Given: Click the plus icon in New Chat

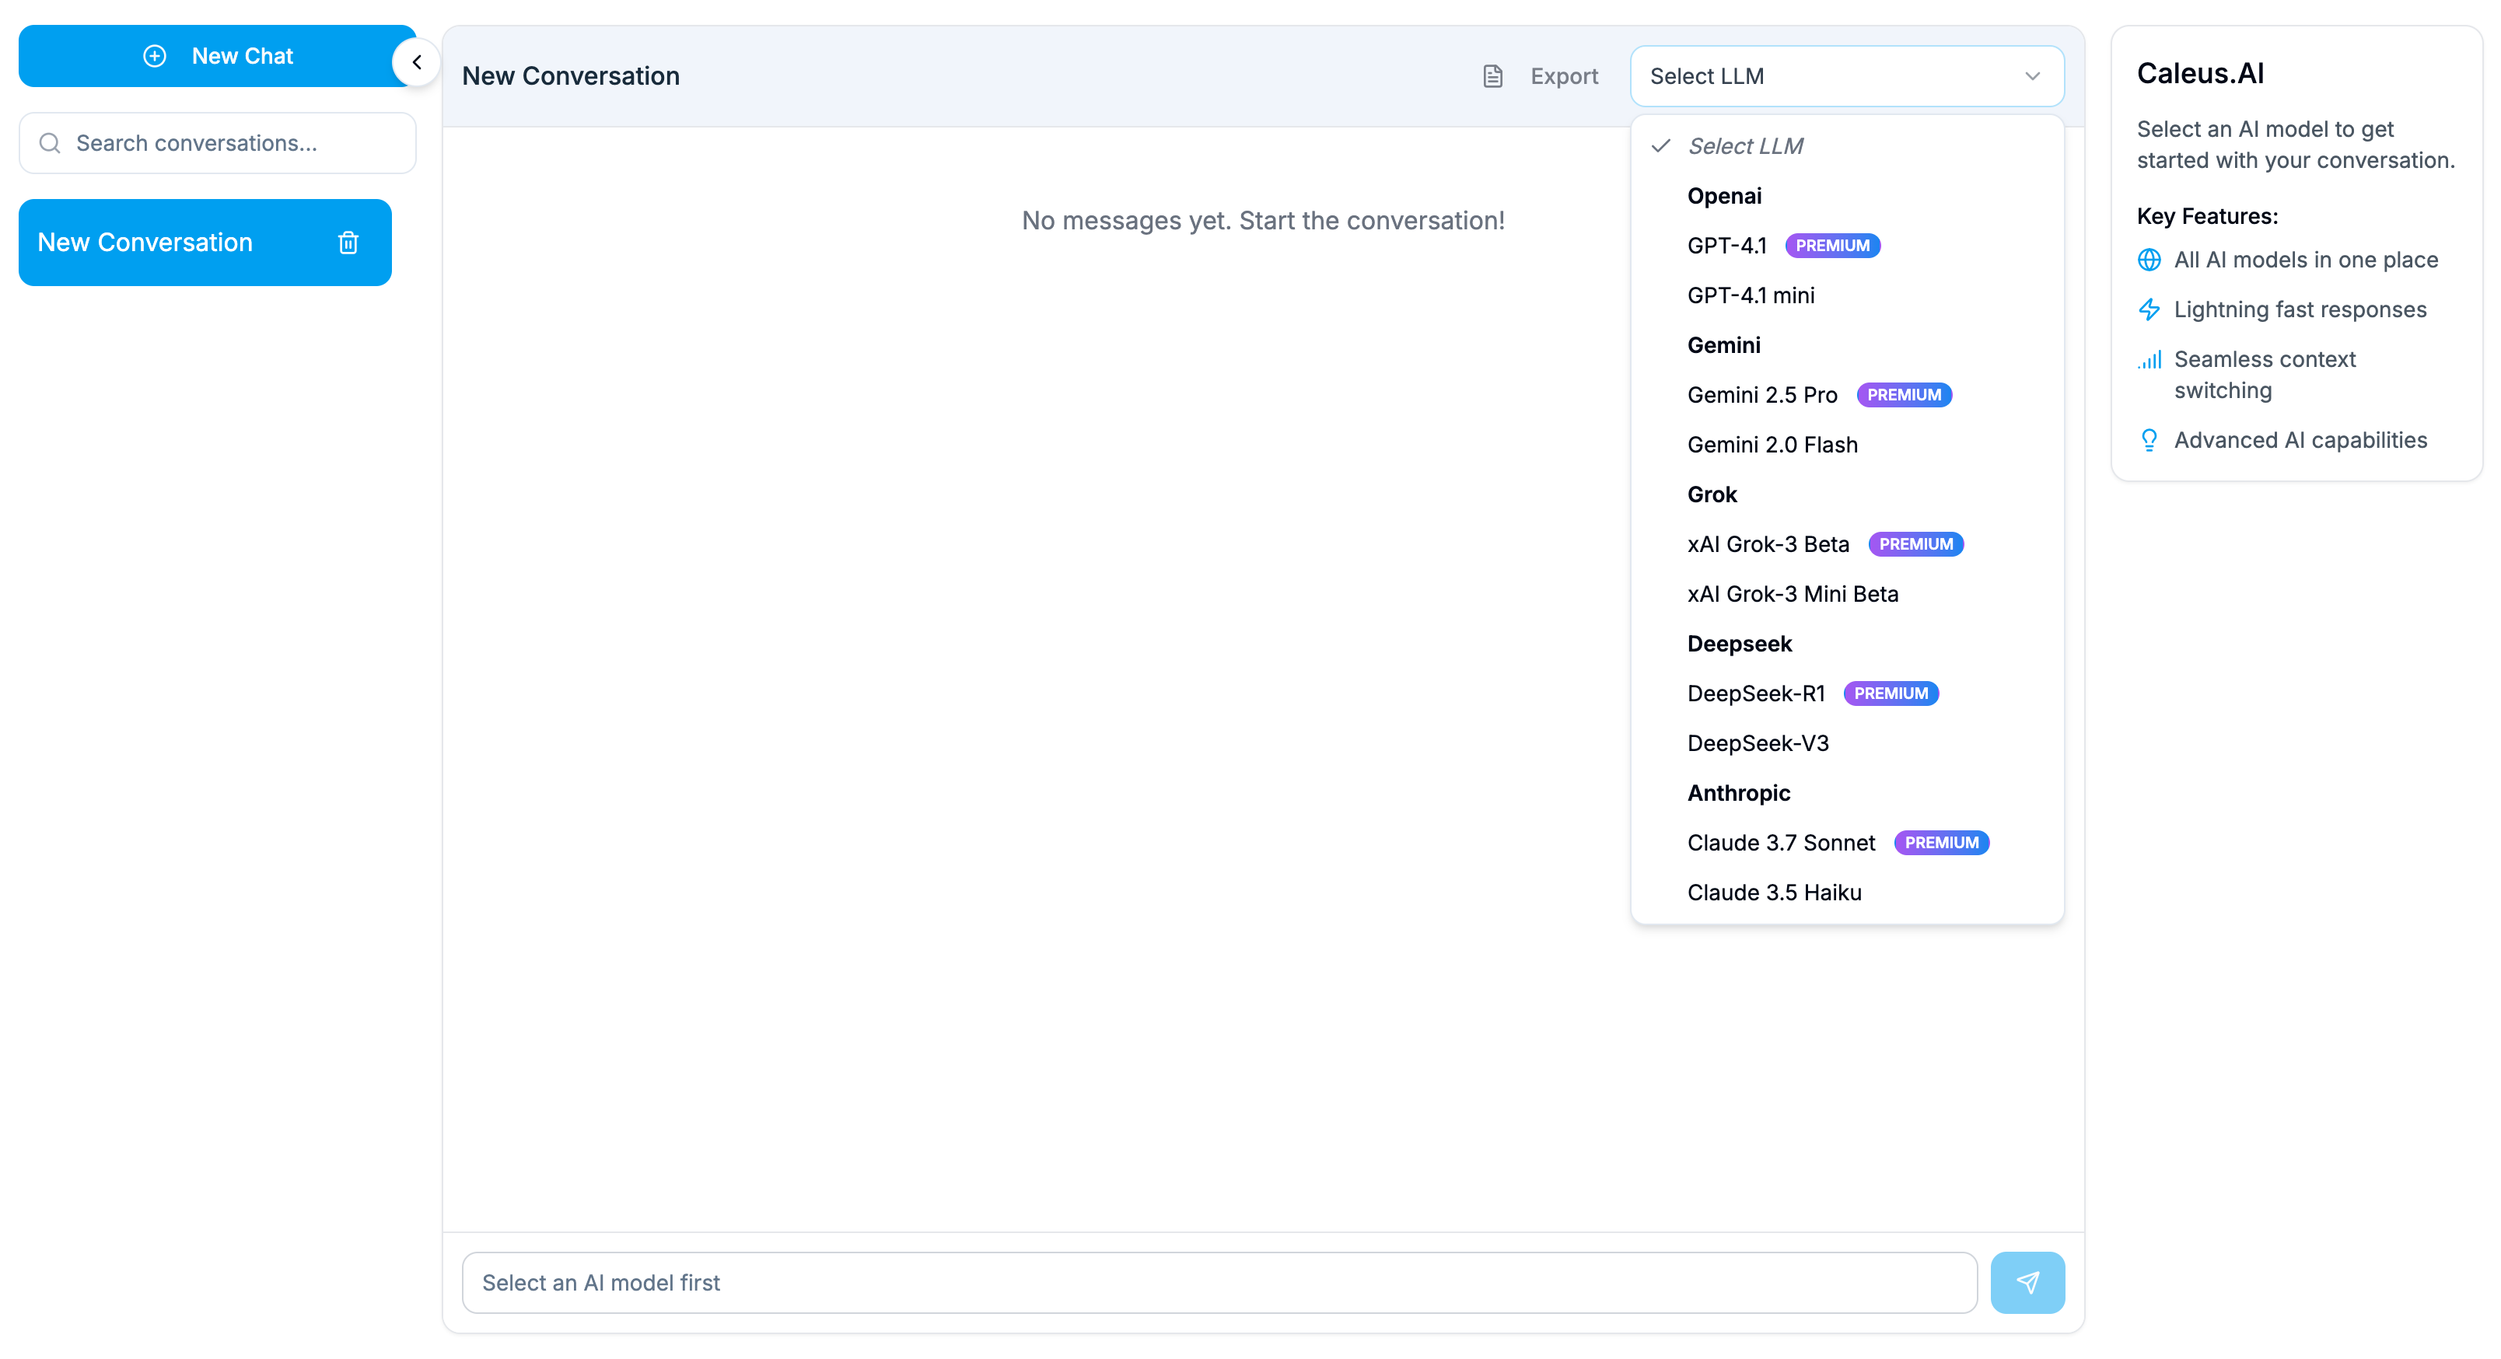Looking at the screenshot, I should tap(155, 56).
